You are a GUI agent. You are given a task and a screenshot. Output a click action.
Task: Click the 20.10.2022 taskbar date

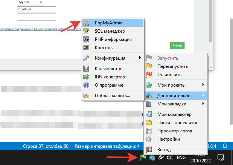click(x=201, y=160)
